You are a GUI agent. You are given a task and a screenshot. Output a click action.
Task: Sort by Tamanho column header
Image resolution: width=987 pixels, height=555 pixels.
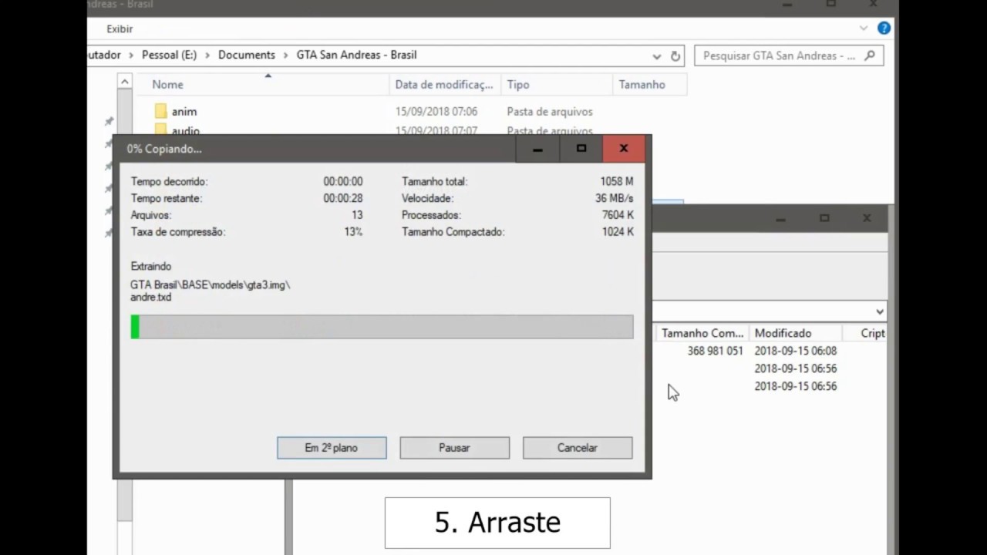[x=642, y=85]
